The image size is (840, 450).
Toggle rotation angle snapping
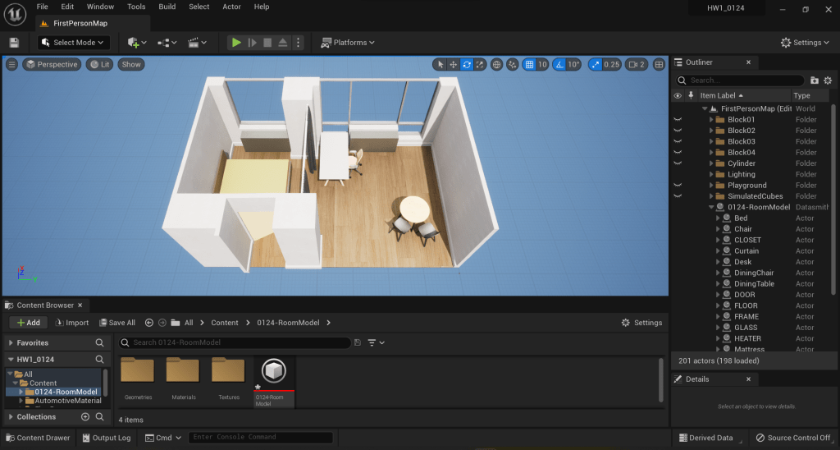[559, 64]
